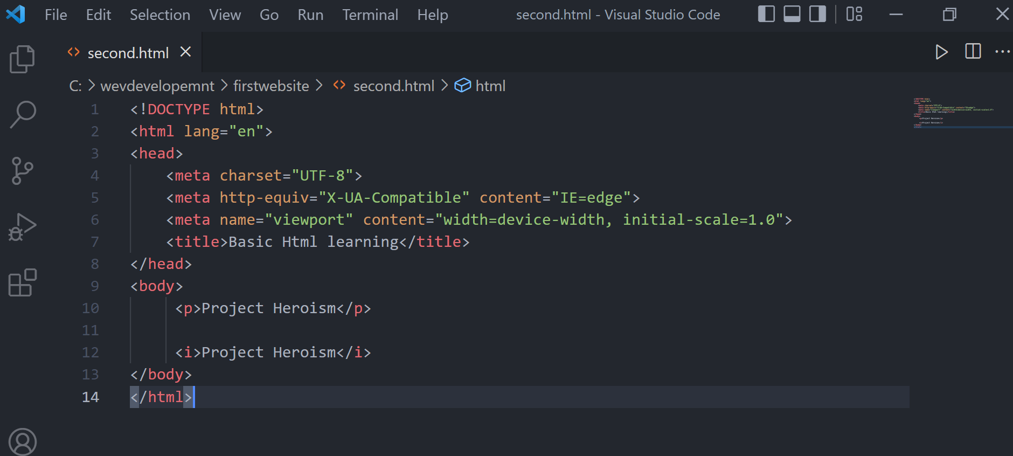Split the editor to the right
The image size is (1013, 456).
(973, 52)
